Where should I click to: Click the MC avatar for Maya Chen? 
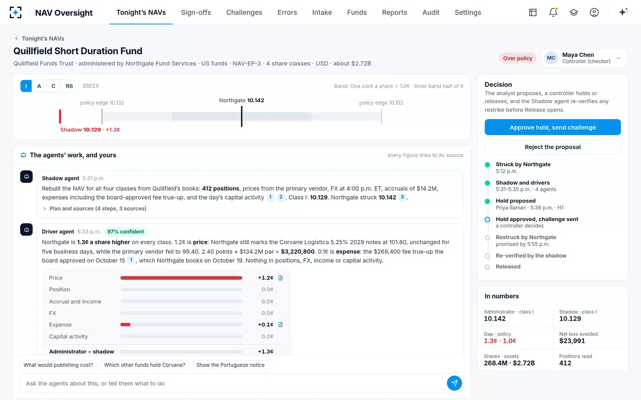551,58
